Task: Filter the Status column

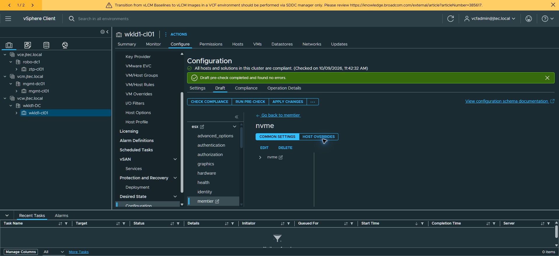Action: point(178,224)
